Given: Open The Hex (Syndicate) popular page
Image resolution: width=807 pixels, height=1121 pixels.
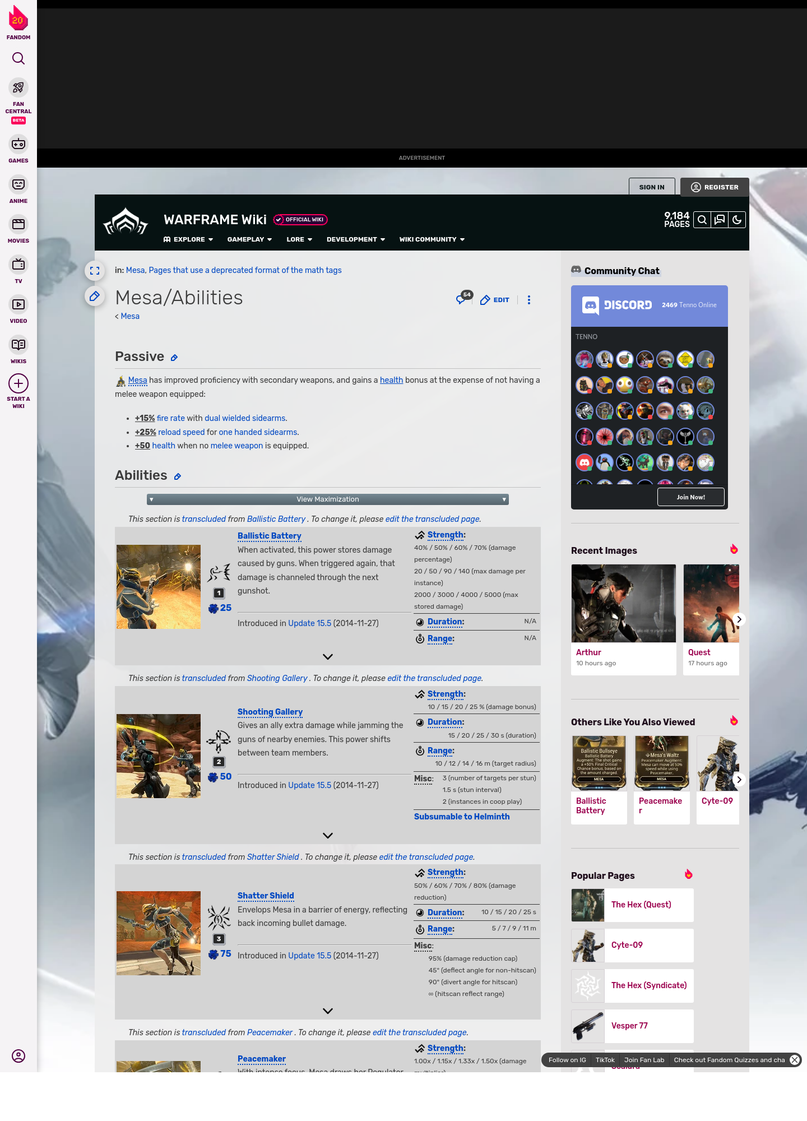Looking at the screenshot, I should 632,985.
